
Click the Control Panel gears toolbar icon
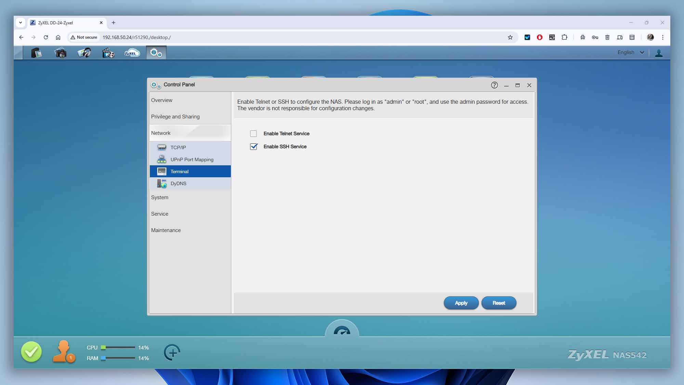pos(156,53)
